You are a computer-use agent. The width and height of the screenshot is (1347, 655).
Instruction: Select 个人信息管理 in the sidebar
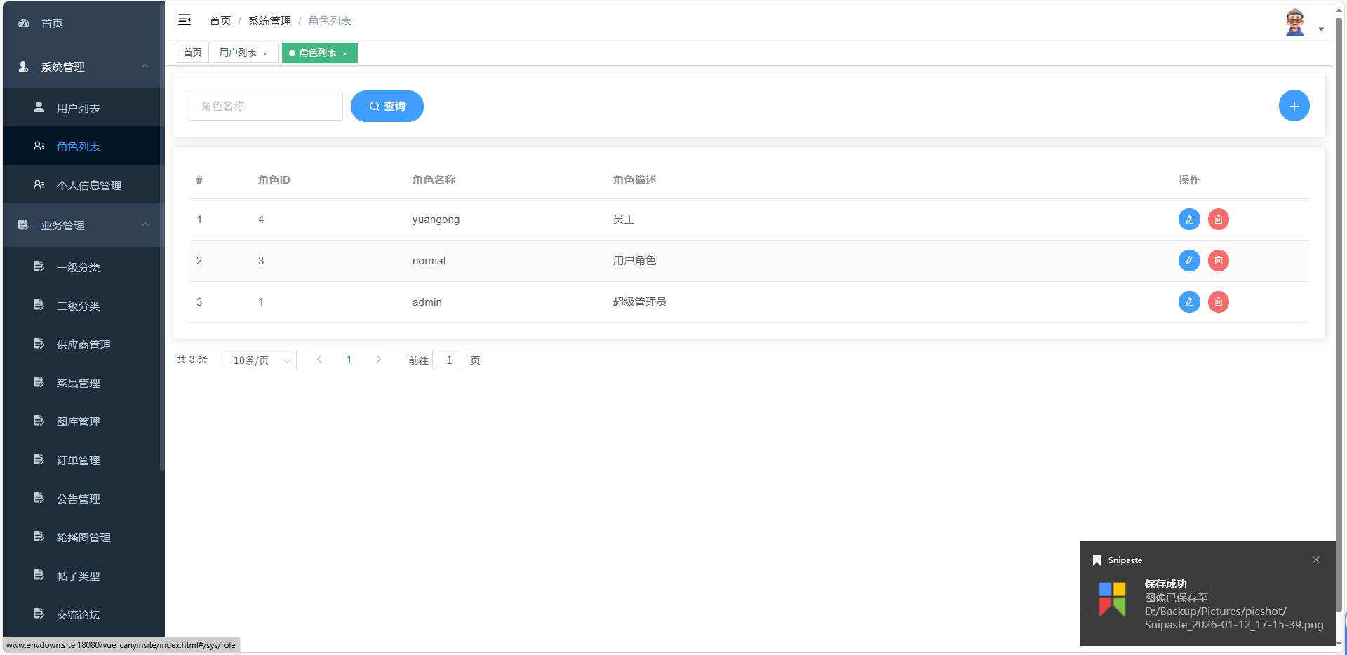(x=90, y=184)
